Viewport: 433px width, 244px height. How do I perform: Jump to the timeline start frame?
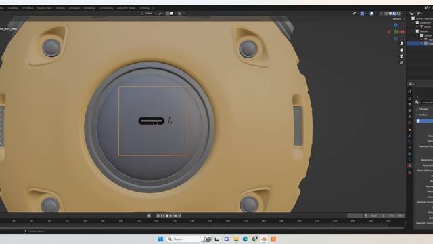point(158,216)
